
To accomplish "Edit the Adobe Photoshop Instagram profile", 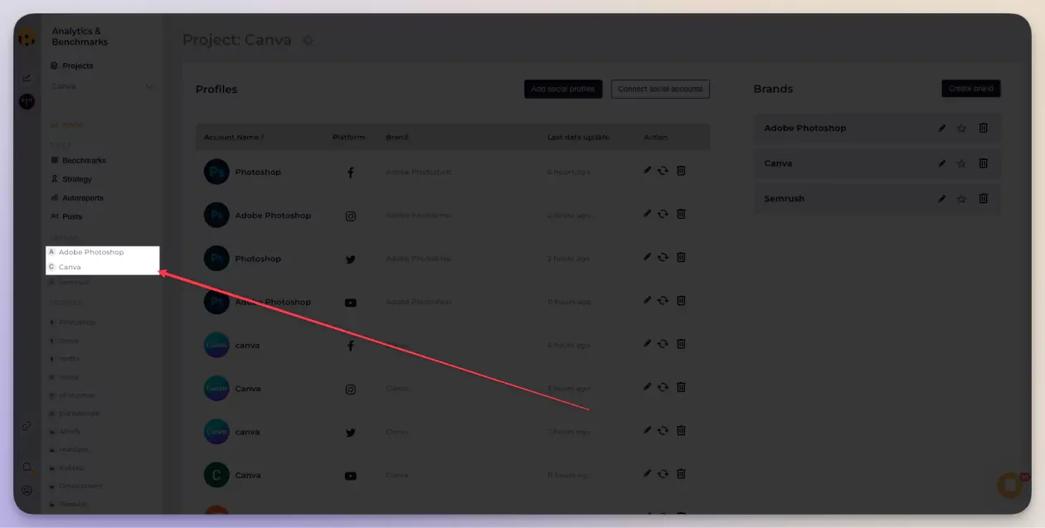I will pos(648,213).
